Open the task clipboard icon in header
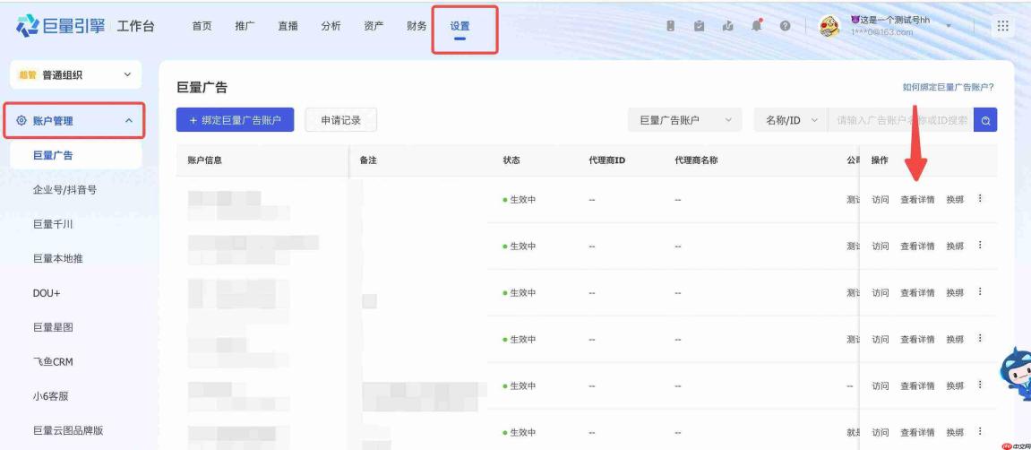This screenshot has width=1031, height=450. tap(699, 26)
